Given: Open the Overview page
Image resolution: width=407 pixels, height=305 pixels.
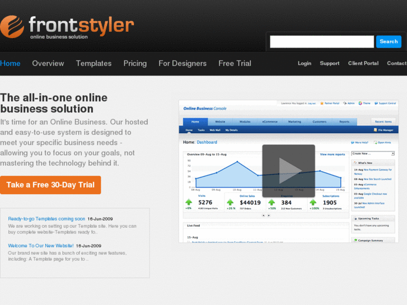Looking at the screenshot, I should [48, 63].
